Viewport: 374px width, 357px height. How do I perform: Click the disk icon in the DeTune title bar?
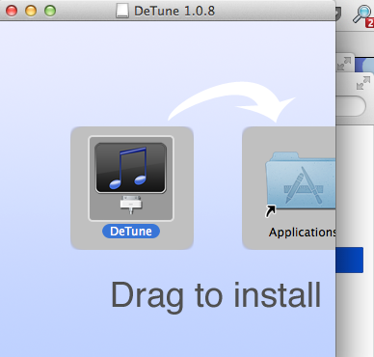(x=122, y=11)
